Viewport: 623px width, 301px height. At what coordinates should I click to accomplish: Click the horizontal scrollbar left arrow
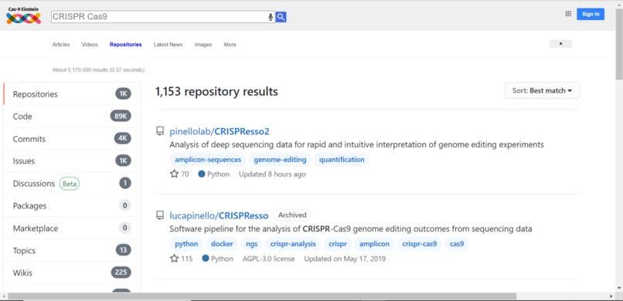(x=4, y=296)
